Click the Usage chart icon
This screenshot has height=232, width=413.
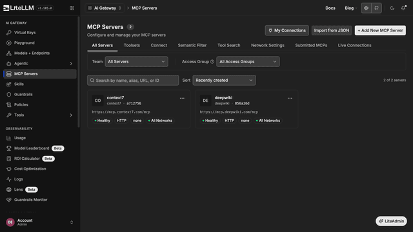(8, 138)
